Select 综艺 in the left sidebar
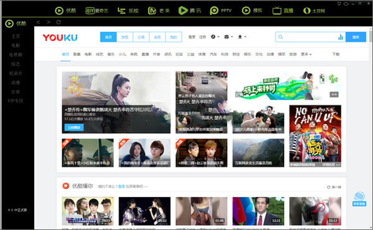 (x=16, y=64)
